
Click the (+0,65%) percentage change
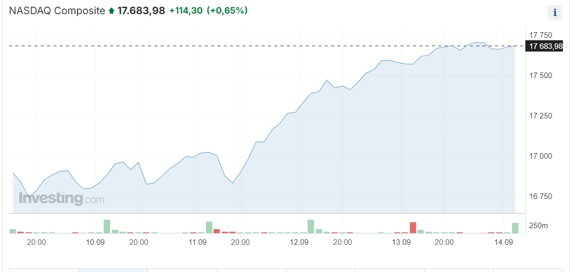(227, 11)
